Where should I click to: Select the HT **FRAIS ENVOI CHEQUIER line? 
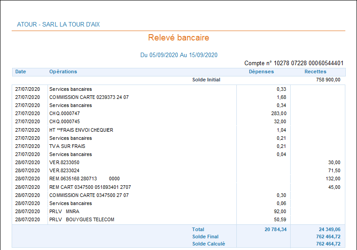tap(81, 130)
